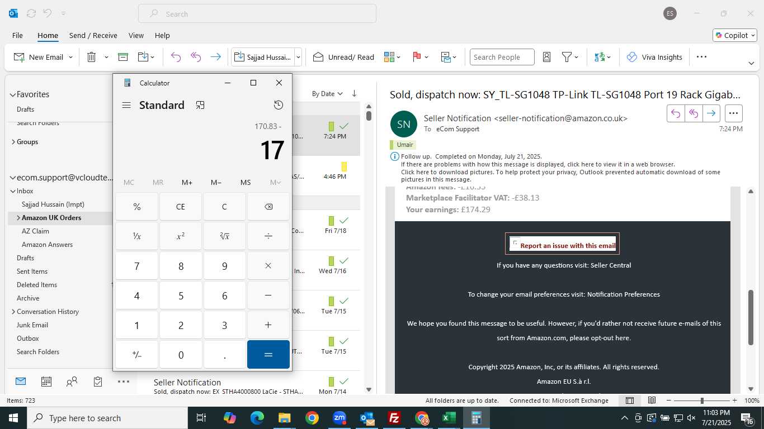Open the Address Book icon
This screenshot has width=764, height=429.
(547, 57)
